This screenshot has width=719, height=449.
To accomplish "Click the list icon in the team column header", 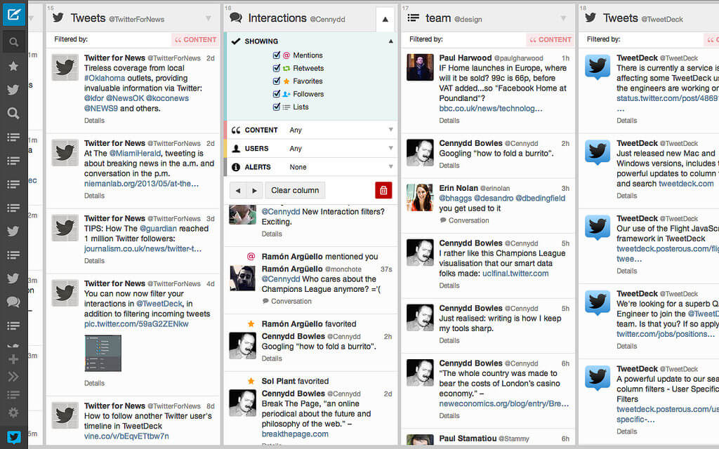I will click(413, 18).
